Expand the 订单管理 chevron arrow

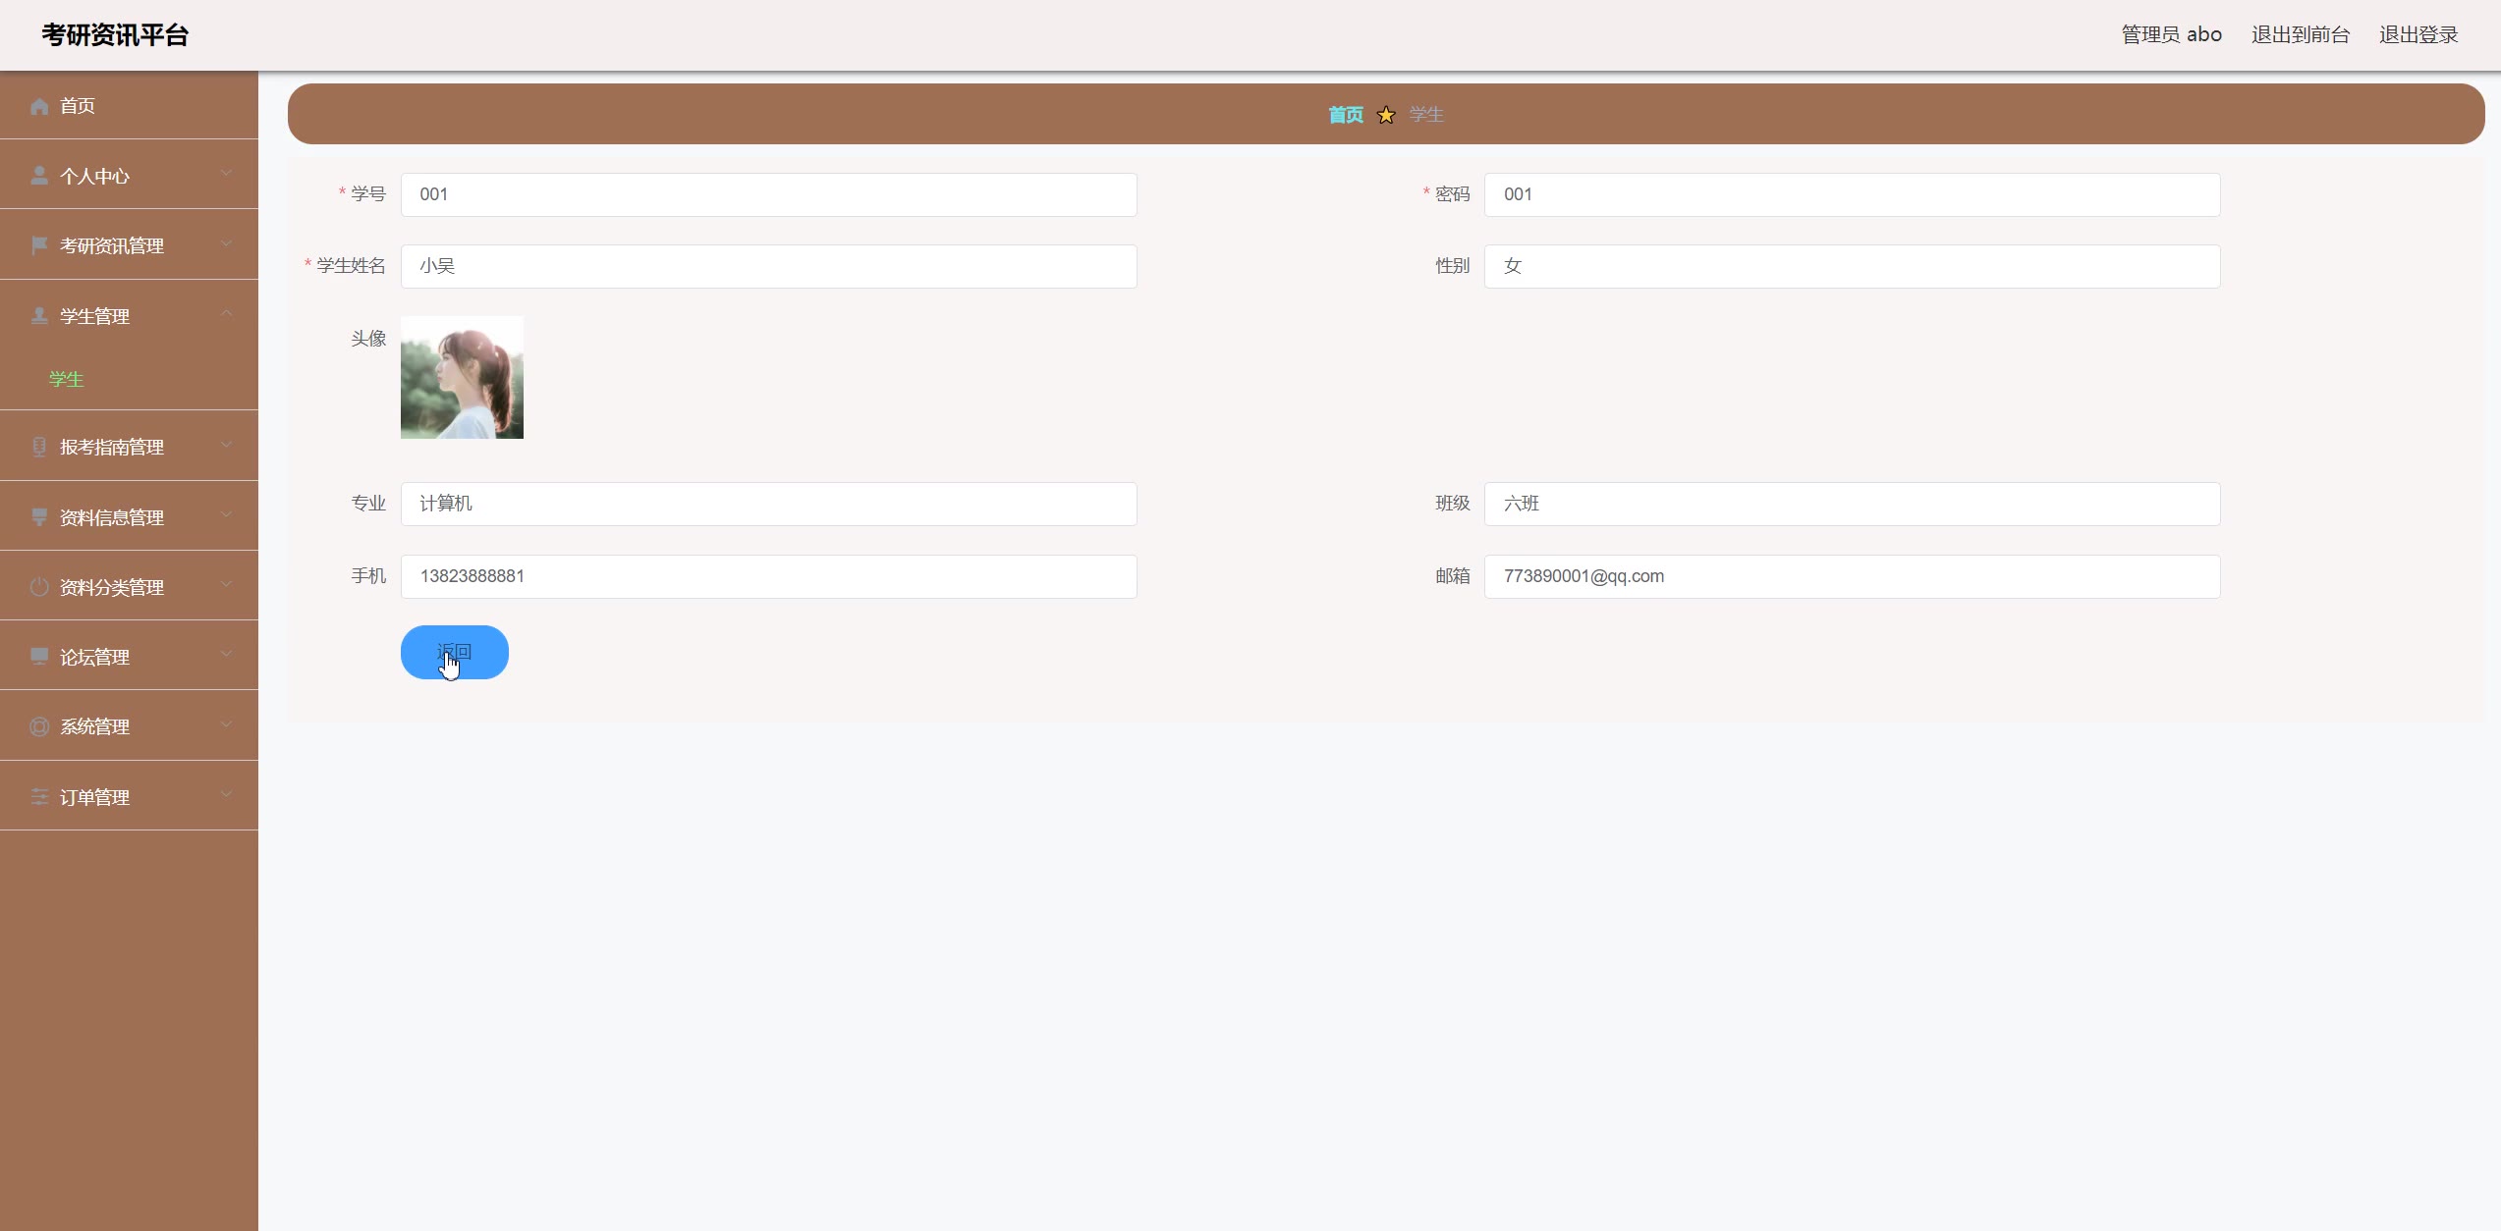(227, 795)
